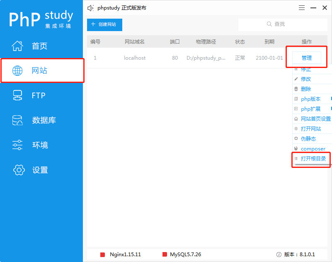Click the globe icon for websites
332x262 pixels.
17,70
